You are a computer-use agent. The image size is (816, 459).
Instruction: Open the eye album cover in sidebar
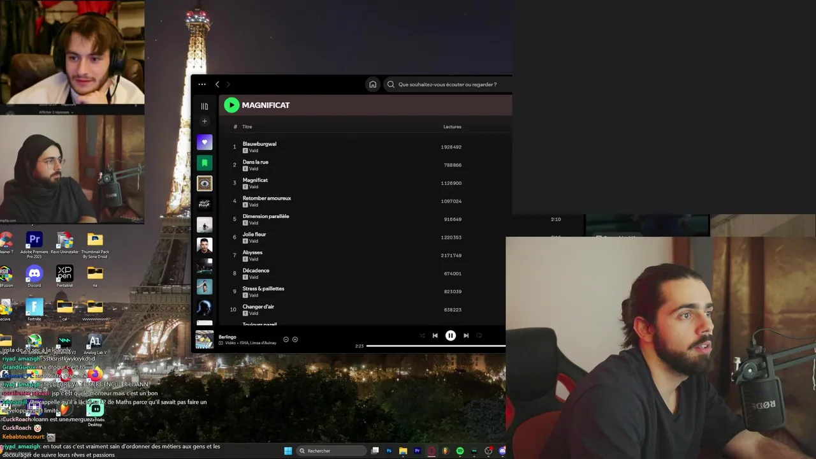[x=205, y=184]
